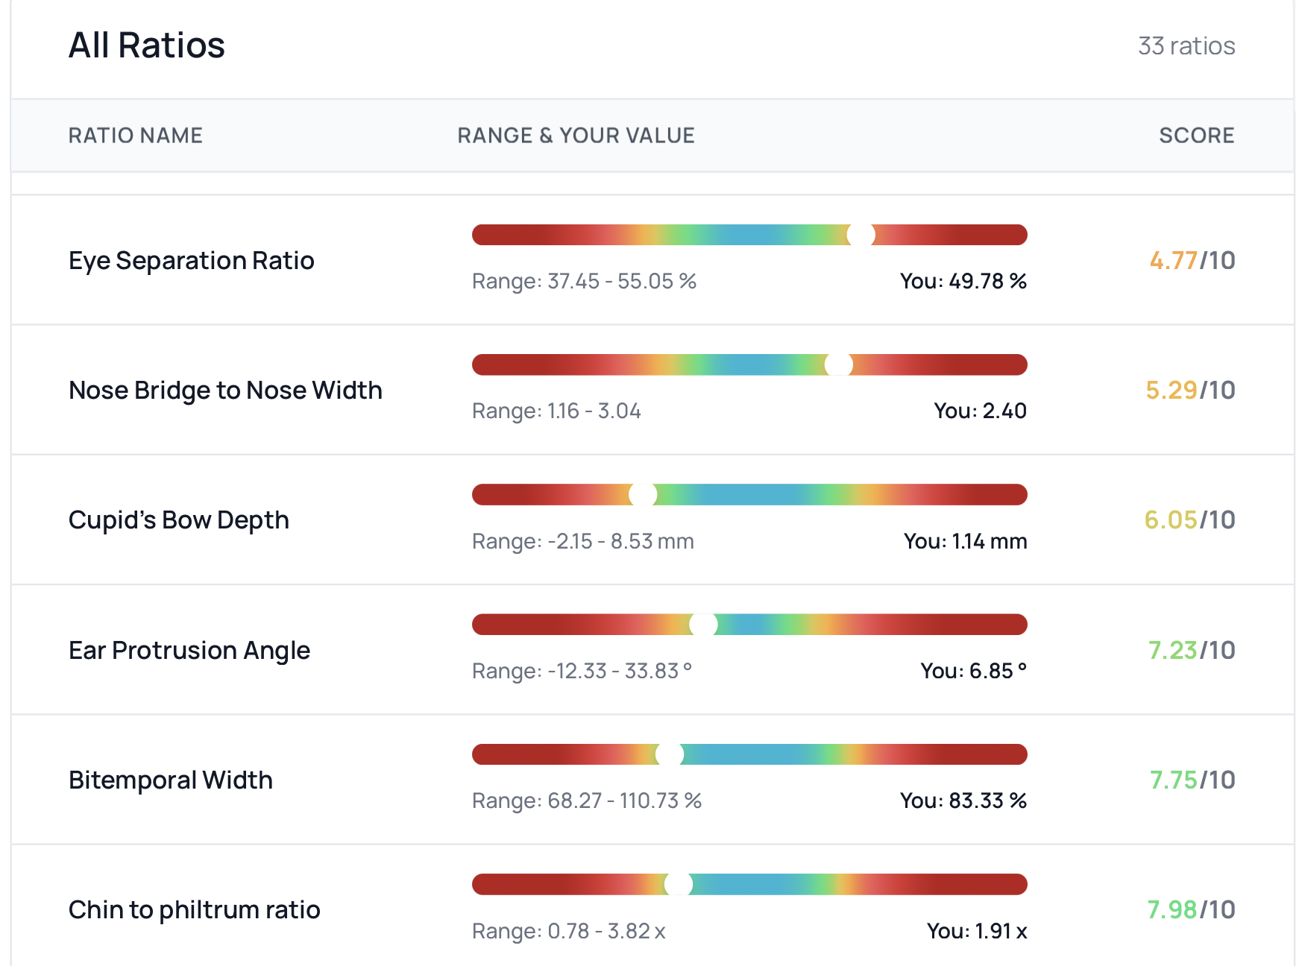
Task: Select the Nose Bridge to Nose Width label
Action: click(225, 390)
